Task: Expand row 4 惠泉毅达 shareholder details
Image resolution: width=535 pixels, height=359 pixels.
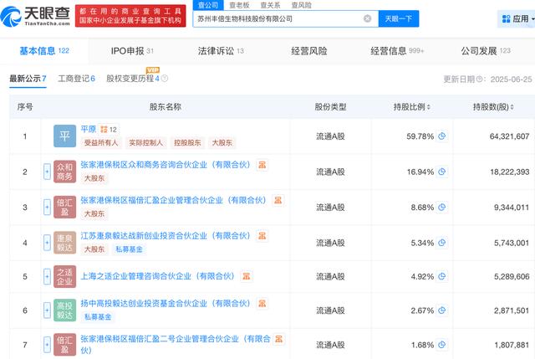Action: (47, 242)
